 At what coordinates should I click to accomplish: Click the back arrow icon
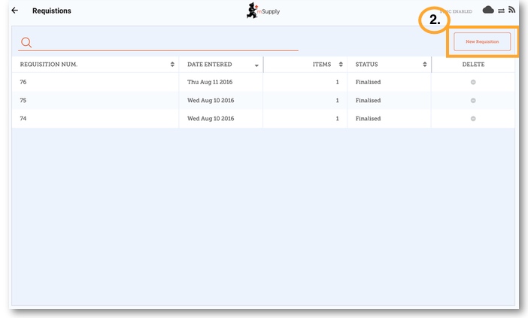pyautogui.click(x=15, y=11)
